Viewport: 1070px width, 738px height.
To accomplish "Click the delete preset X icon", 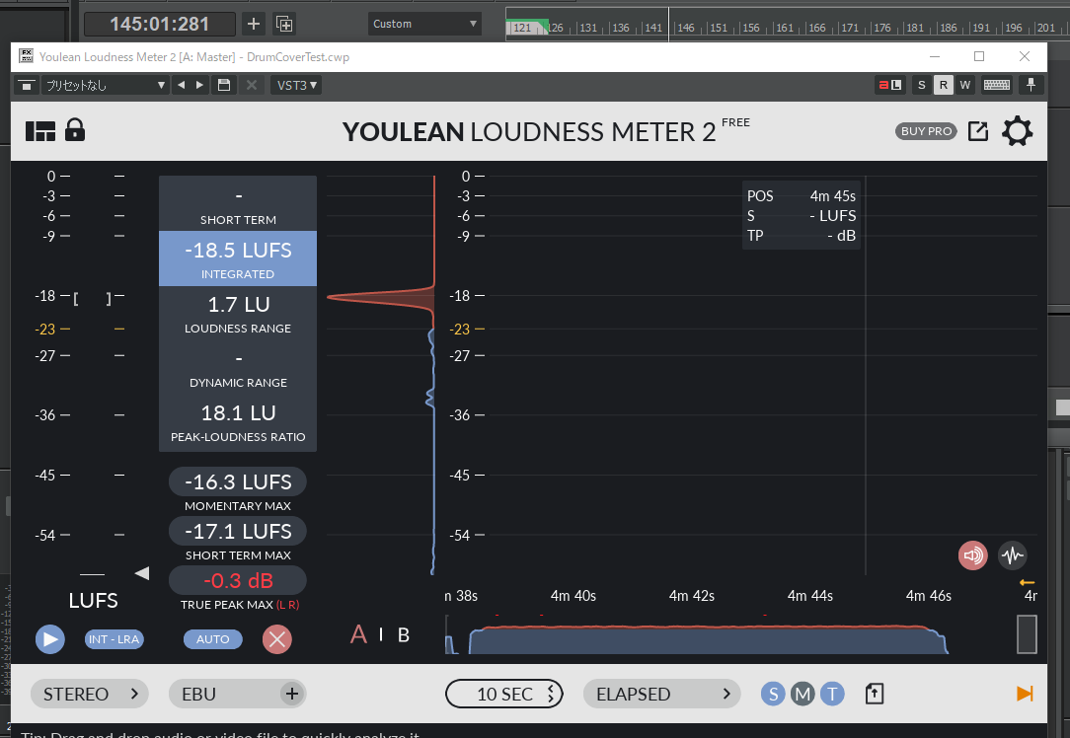I will [x=252, y=85].
